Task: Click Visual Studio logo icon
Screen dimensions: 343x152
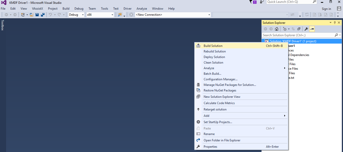Action: [x=4, y=3]
